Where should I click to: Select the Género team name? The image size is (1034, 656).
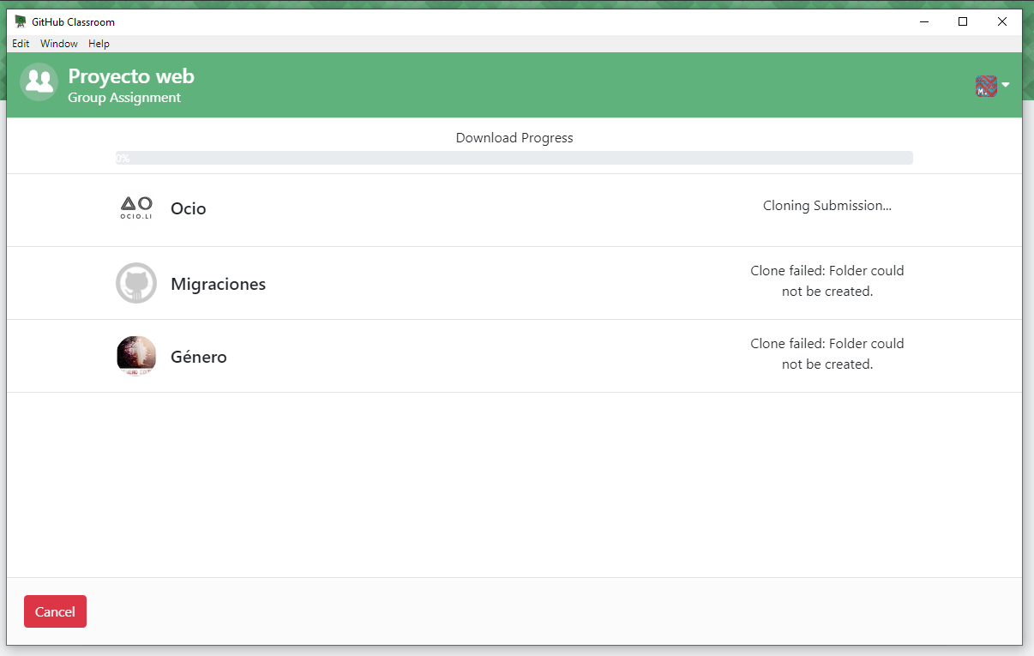coord(198,356)
